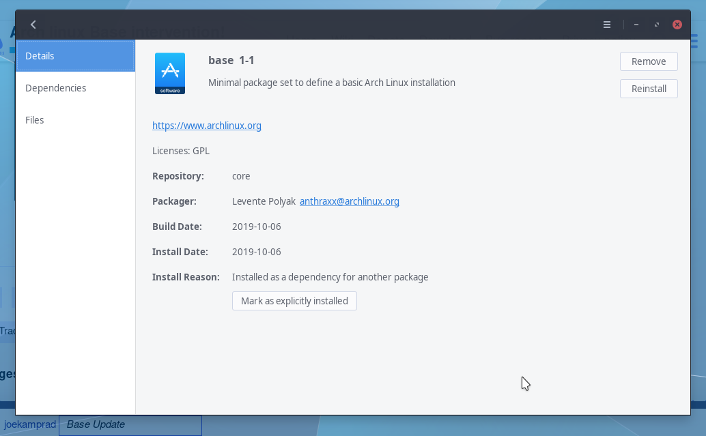Go back using the header arrow
This screenshot has width=706, height=436.
33,25
